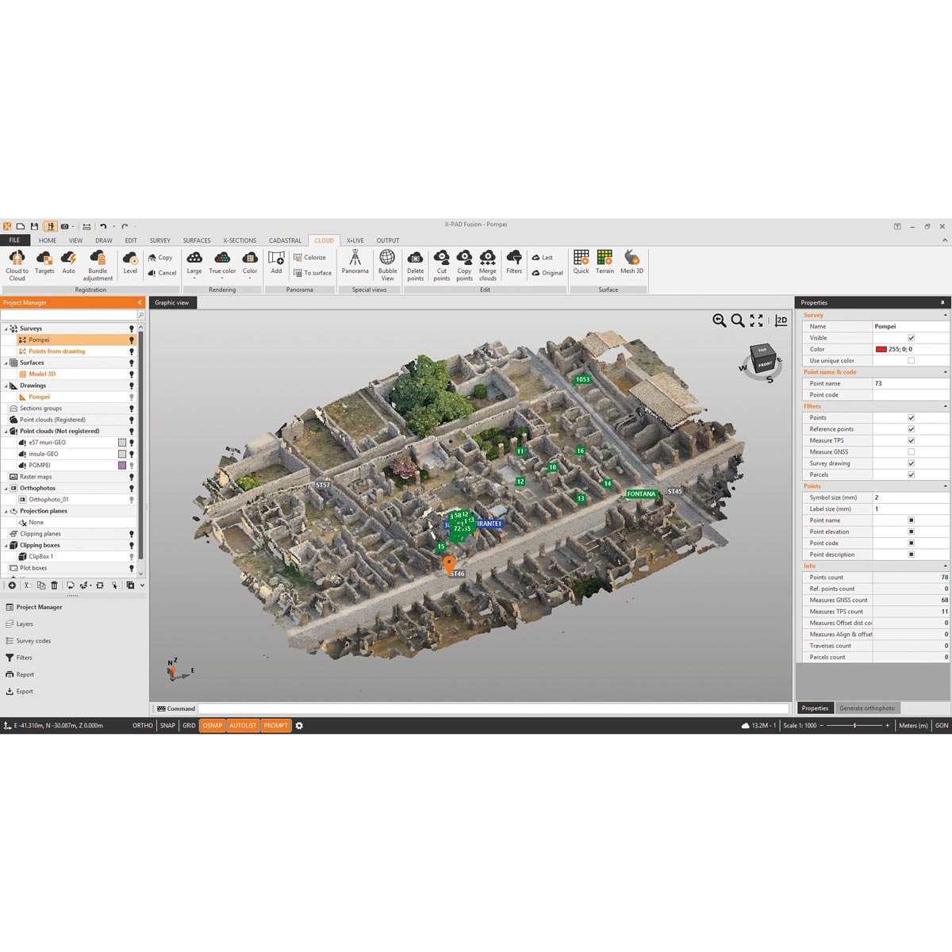Image resolution: width=952 pixels, height=952 pixels.
Task: Click the Cloud to Cloud registration icon
Action: tap(17, 259)
